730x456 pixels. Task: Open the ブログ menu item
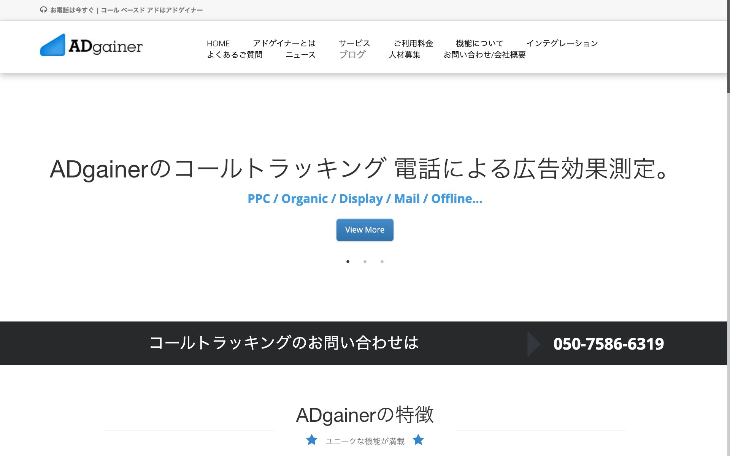tap(352, 55)
